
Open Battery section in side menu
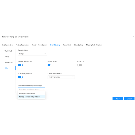tap(7, 57)
